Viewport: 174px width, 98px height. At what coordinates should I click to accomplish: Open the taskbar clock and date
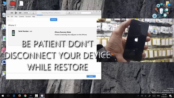click(x=164, y=96)
